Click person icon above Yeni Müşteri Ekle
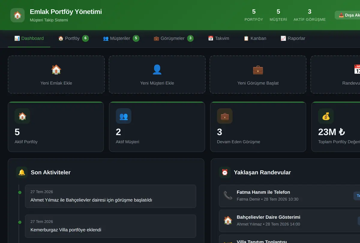360x243 pixels. (157, 70)
